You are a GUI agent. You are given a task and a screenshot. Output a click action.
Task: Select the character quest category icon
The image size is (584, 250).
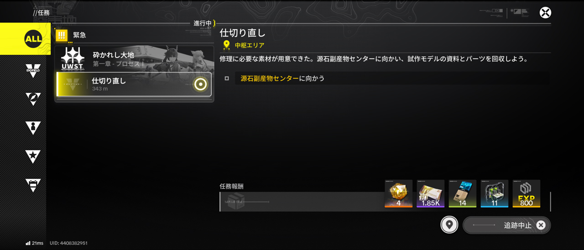coord(33,128)
